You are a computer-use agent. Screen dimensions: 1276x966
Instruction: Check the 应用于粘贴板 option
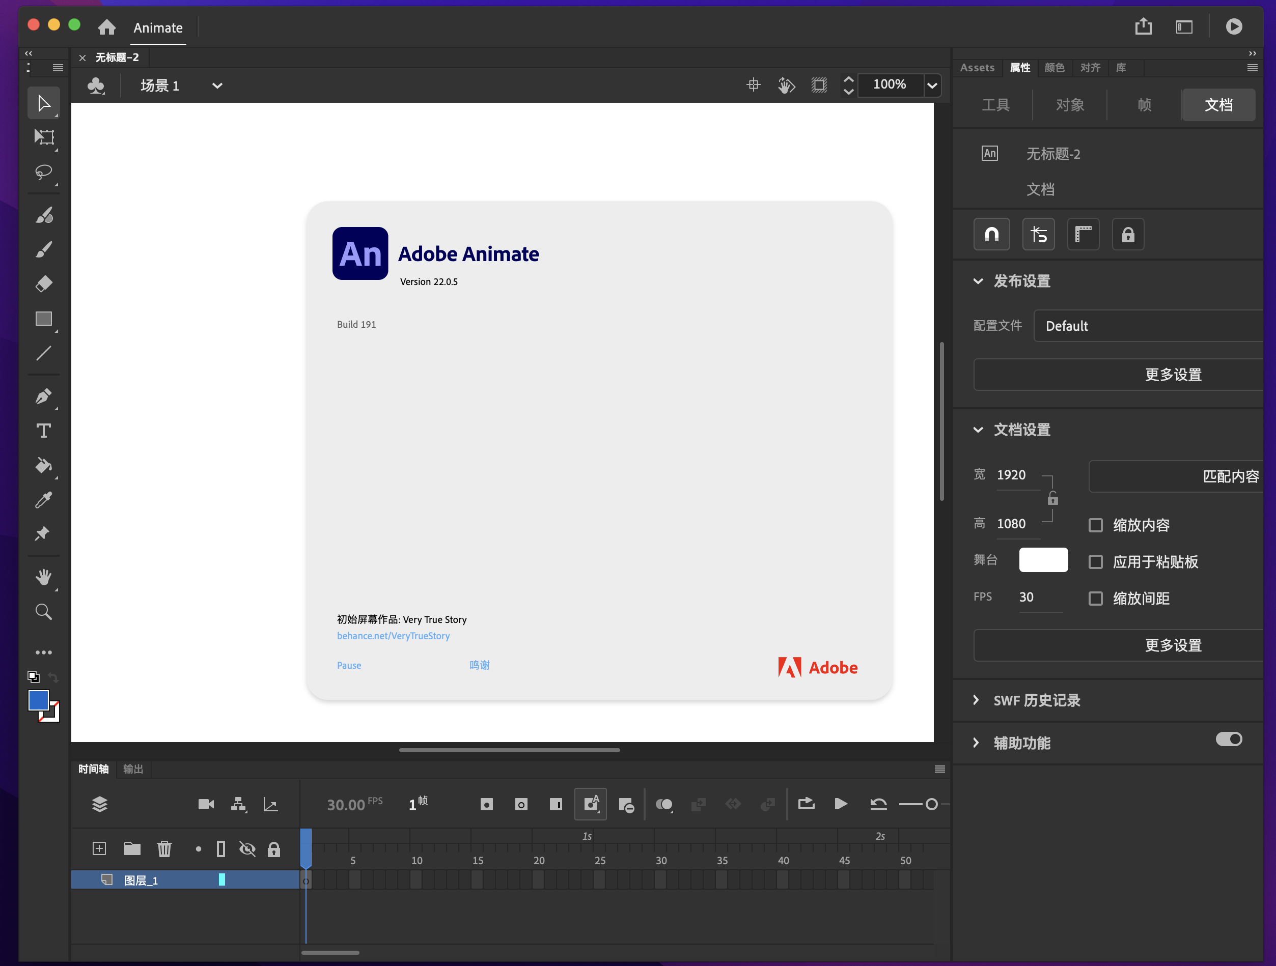click(1095, 562)
